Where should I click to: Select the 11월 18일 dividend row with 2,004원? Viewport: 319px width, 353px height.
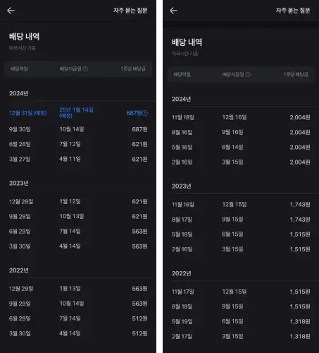point(241,117)
